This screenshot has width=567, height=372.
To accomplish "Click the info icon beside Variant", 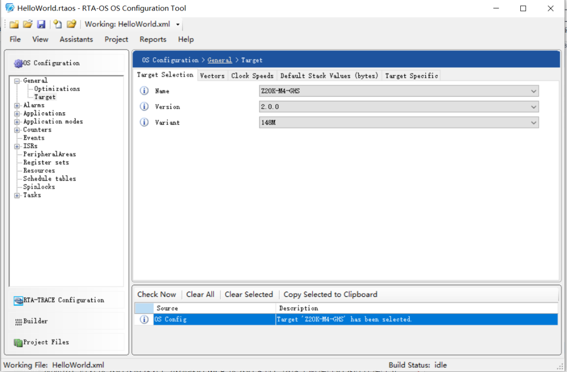I will (144, 122).
